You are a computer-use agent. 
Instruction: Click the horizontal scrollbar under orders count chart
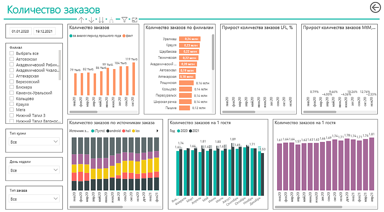tap(84, 112)
